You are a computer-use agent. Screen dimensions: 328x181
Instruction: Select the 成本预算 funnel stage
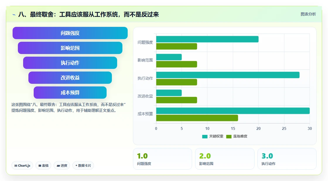(70, 93)
